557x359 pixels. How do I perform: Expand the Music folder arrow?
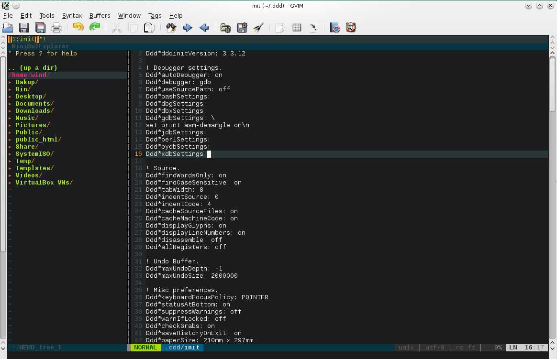pyautogui.click(x=10, y=118)
